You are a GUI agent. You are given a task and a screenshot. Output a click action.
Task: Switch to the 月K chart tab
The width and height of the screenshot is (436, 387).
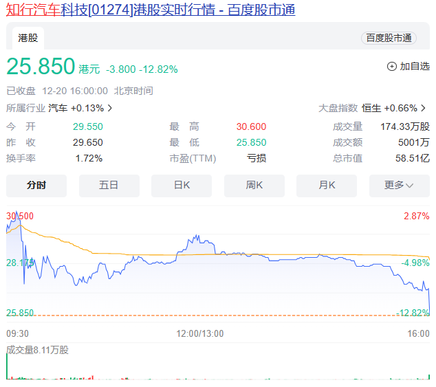[327, 186]
